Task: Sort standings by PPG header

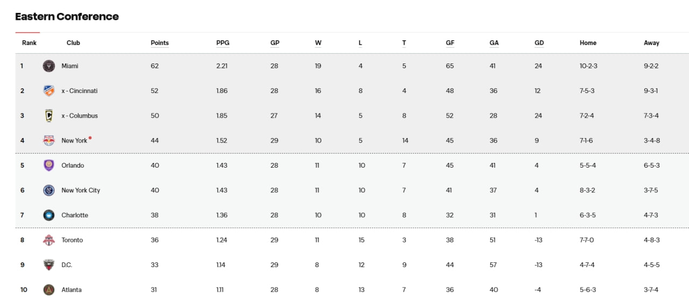Action: click(223, 43)
